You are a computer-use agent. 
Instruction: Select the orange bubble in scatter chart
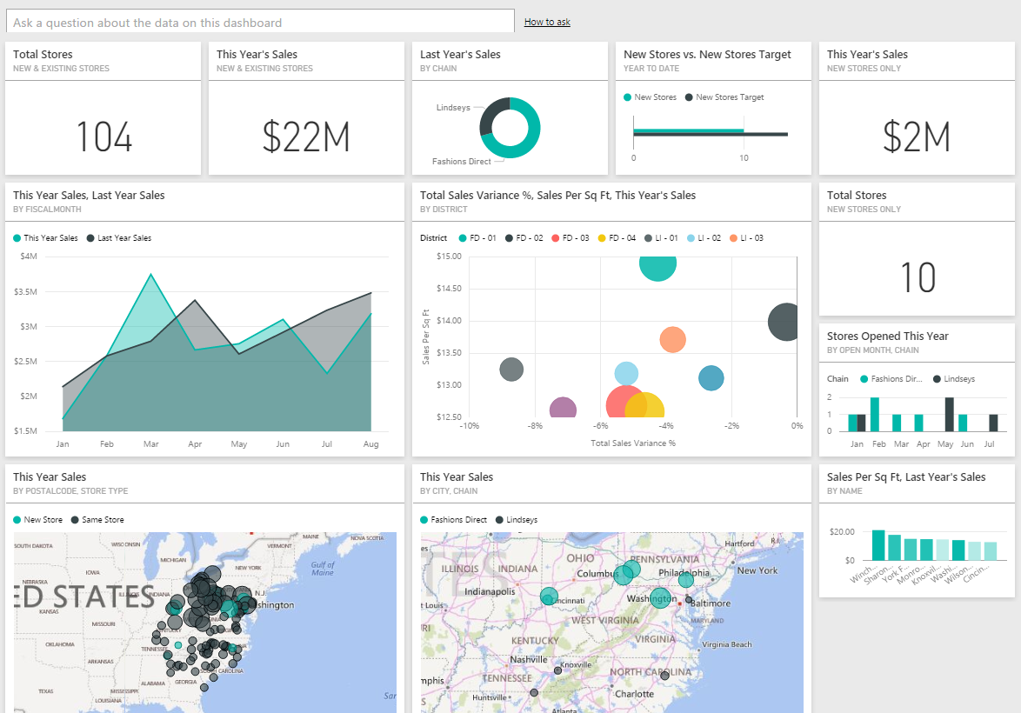coord(672,340)
